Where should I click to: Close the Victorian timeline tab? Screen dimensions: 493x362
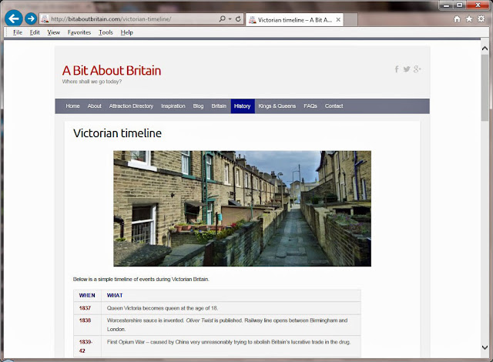point(338,20)
